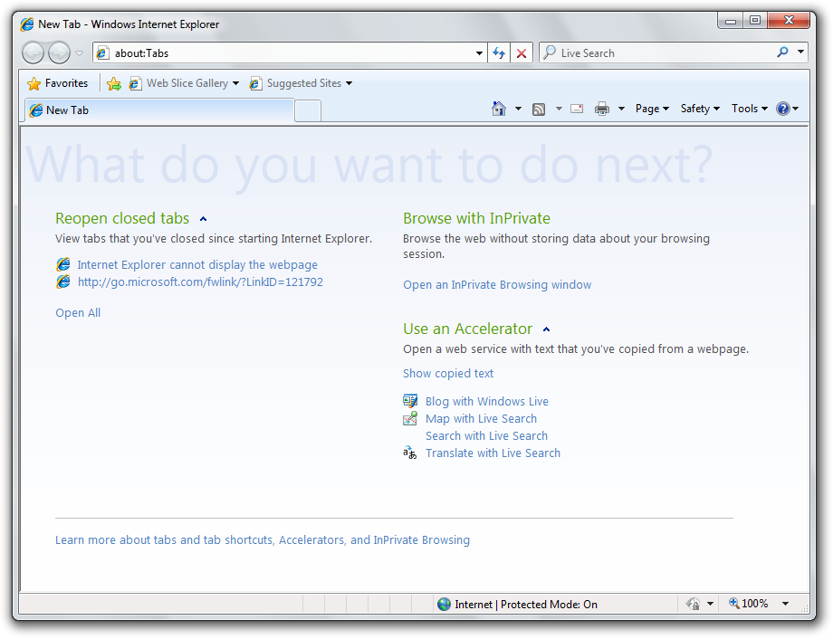Click the address bar showing about:Tabs

coord(290,53)
